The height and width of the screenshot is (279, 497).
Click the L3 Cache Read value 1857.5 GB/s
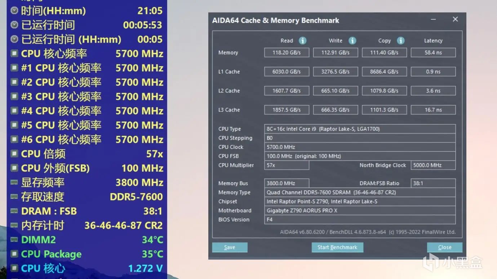(x=287, y=110)
